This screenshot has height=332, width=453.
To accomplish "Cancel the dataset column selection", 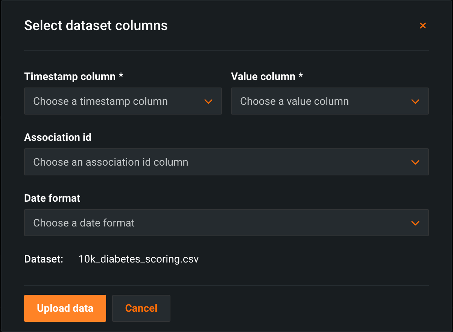I will point(141,308).
